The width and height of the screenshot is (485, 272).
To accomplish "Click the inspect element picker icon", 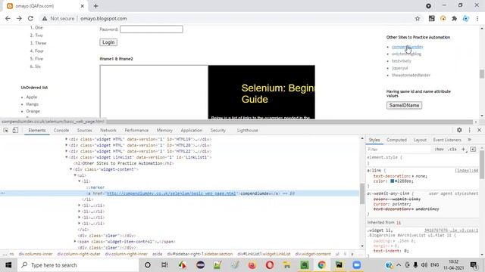I will click(6, 131).
